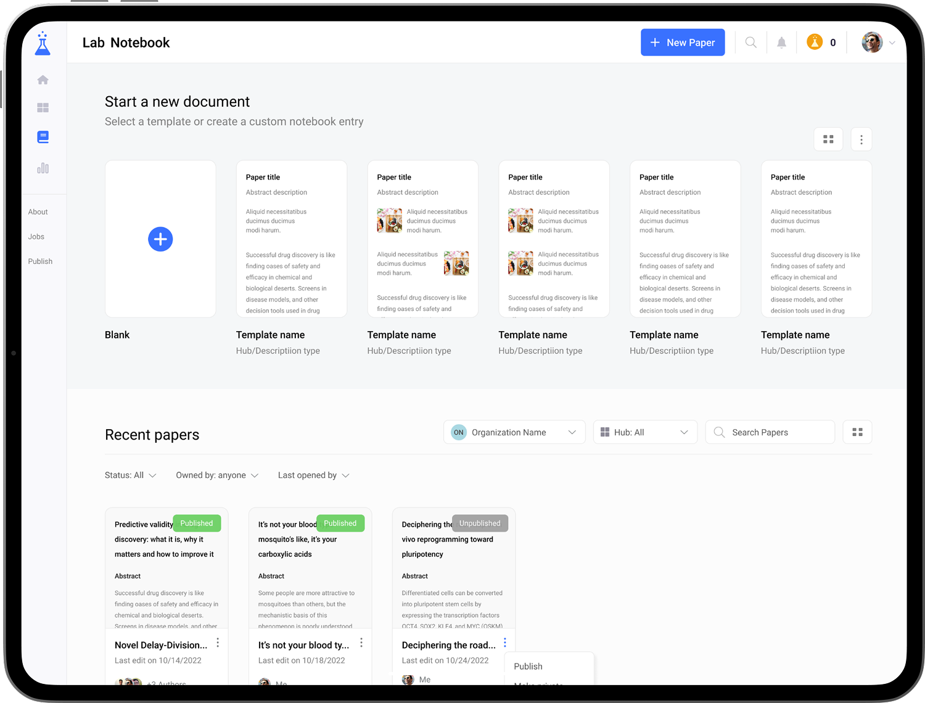Open the dashboard grid icon in sidebar

[43, 108]
